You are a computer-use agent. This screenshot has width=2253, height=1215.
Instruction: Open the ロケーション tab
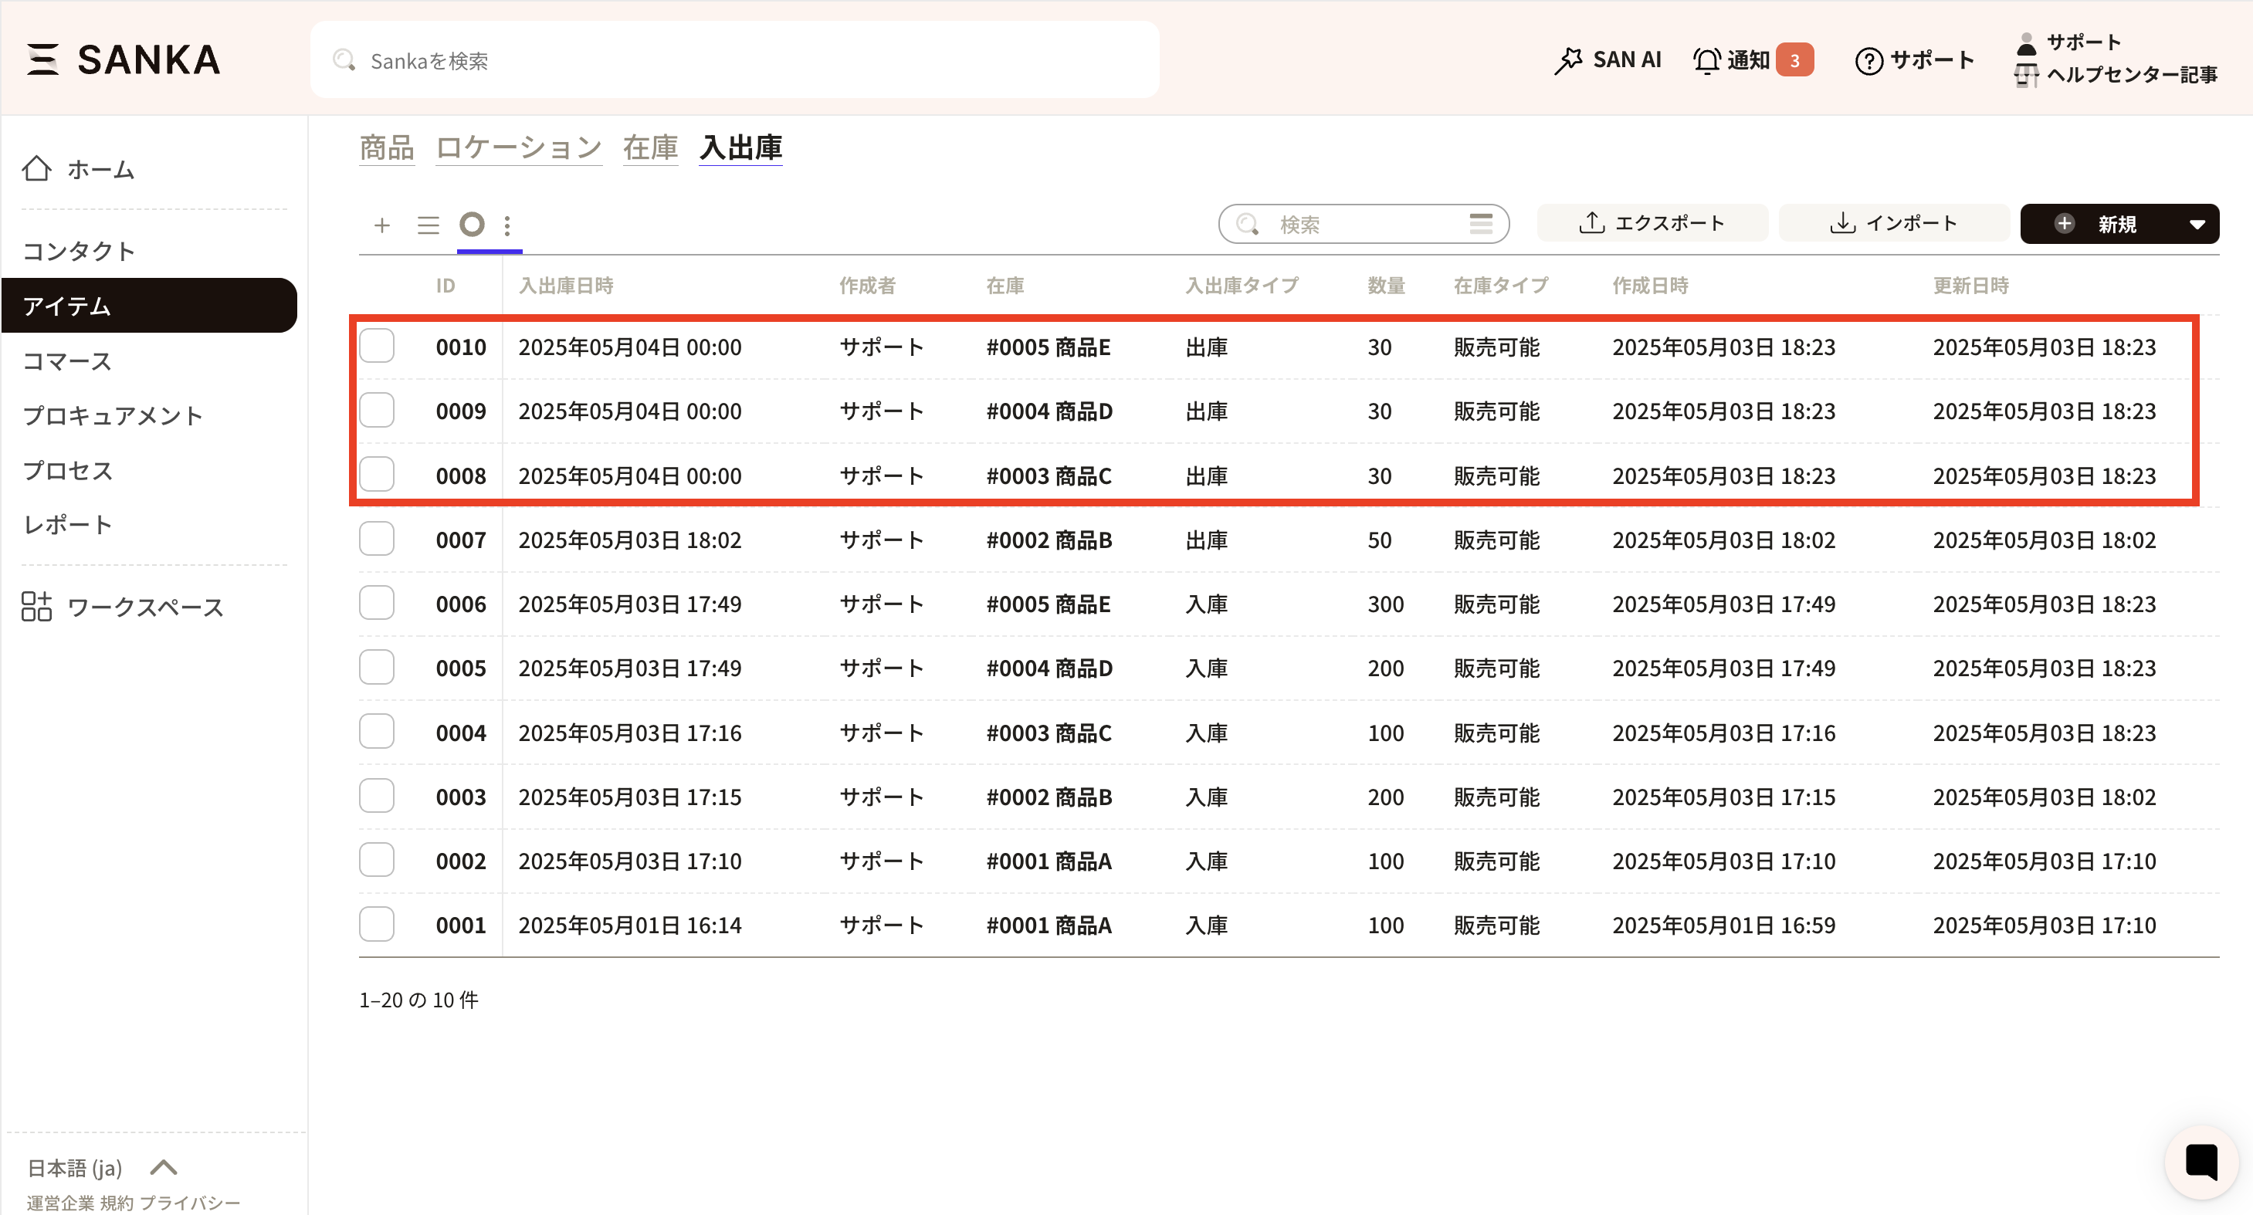(519, 147)
